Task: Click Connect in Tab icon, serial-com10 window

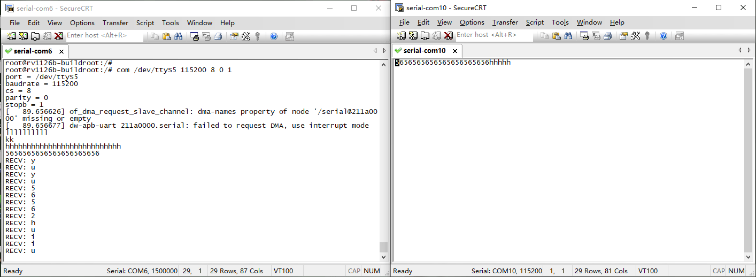Action: click(425, 36)
